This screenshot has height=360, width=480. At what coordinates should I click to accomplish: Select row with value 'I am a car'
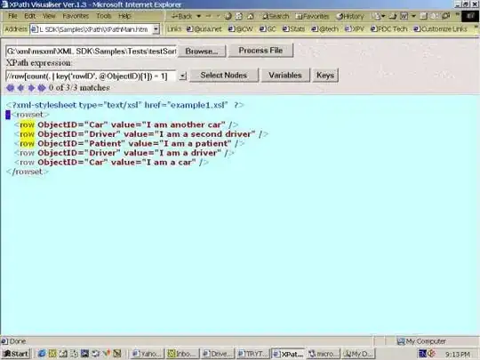[111, 163]
